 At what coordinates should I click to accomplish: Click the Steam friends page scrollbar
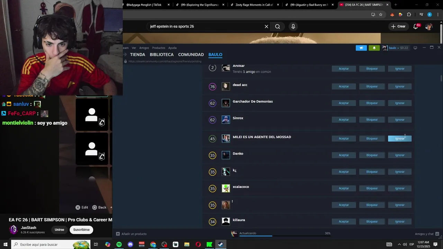tap(441, 79)
